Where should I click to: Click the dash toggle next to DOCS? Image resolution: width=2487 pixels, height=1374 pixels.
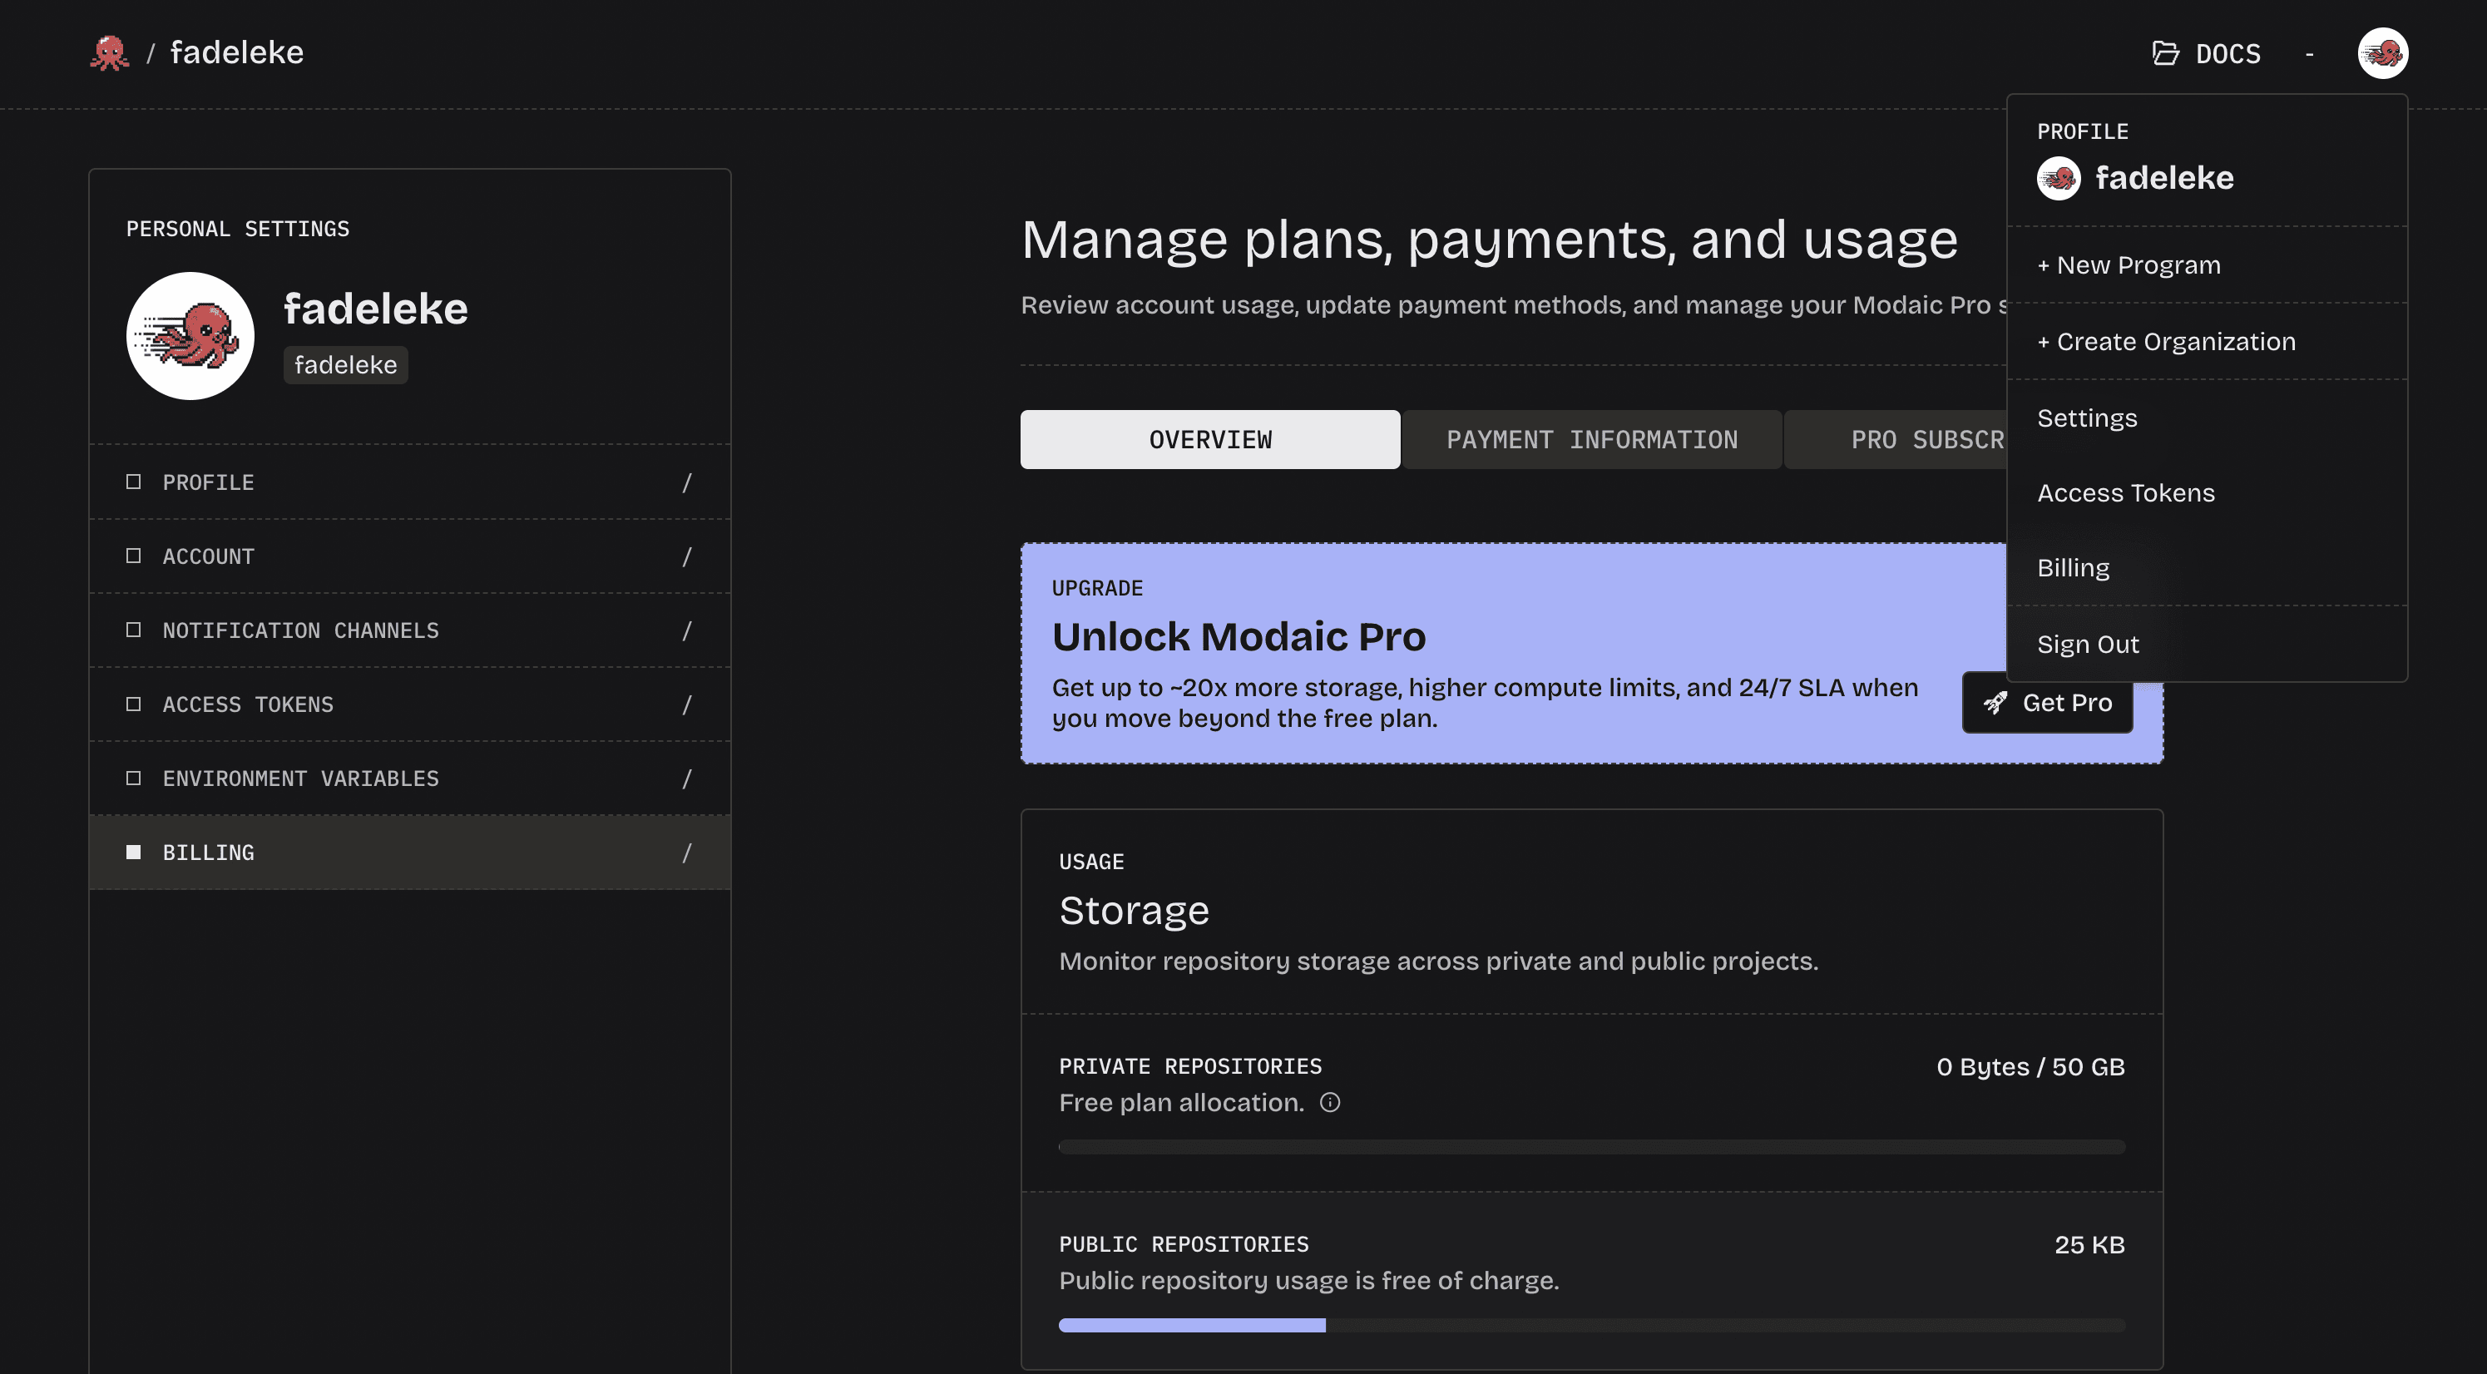(2309, 54)
